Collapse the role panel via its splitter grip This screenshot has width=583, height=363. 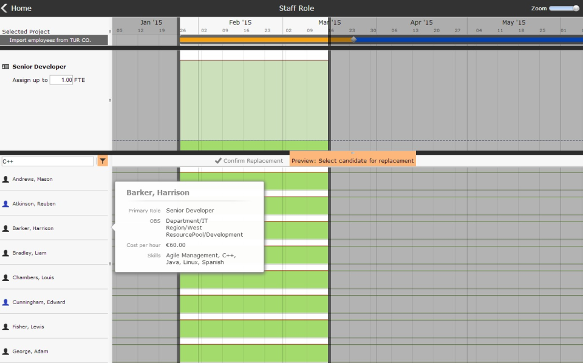[110, 100]
